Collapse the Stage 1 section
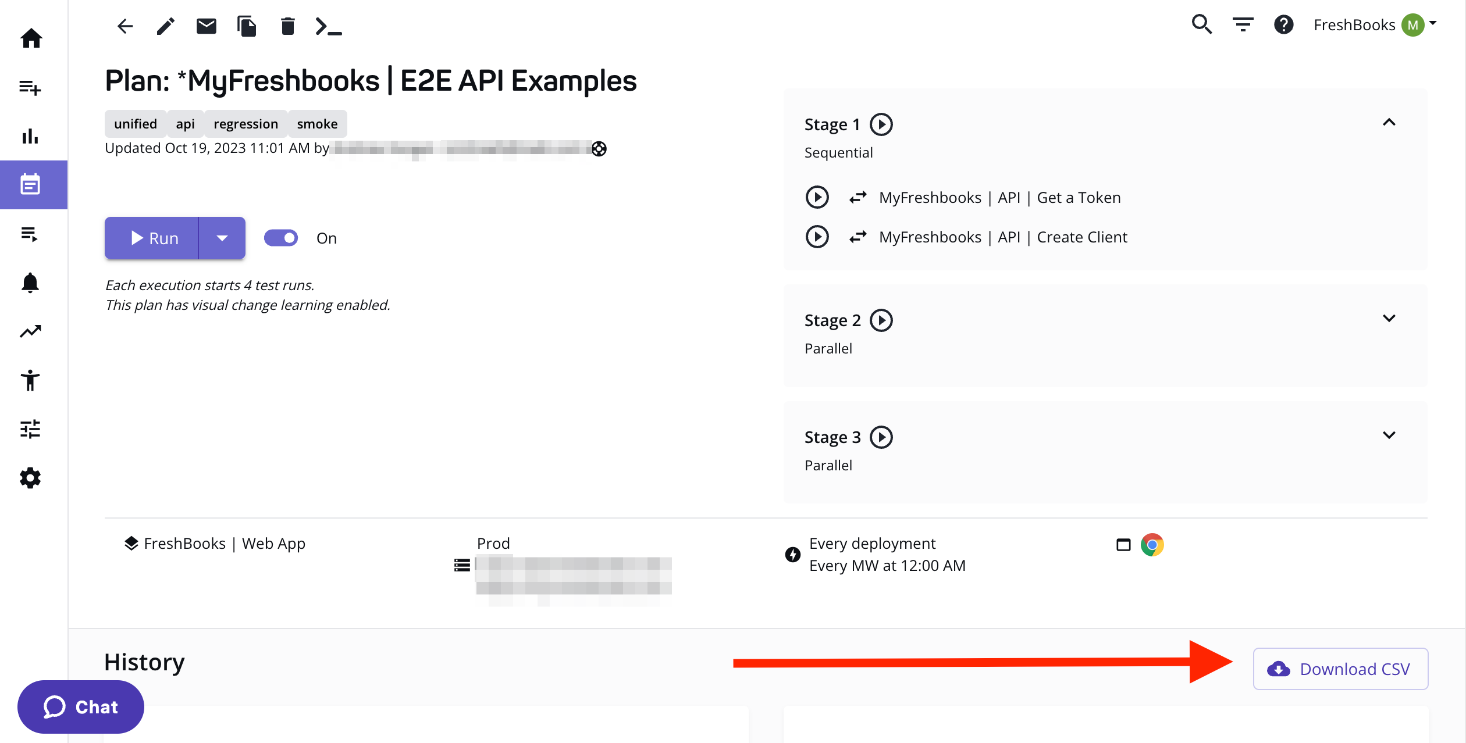This screenshot has height=743, width=1466. pos(1390,123)
